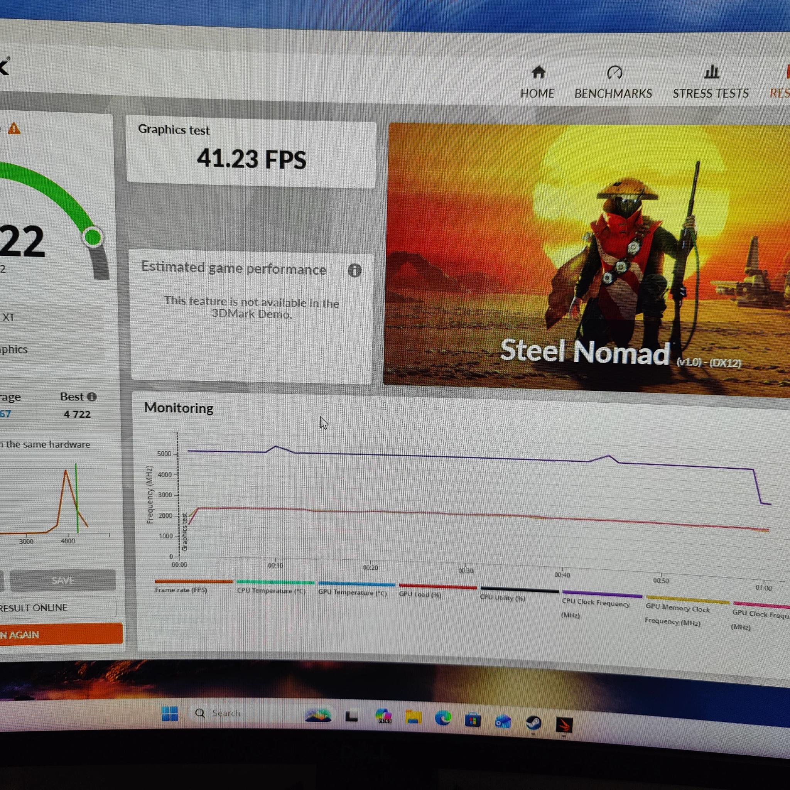Click the RESULT ONLINE button
Viewport: 790px width, 790px height.
point(57,608)
